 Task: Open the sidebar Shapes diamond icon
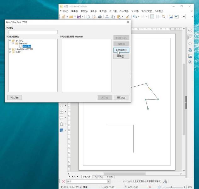[190, 44]
